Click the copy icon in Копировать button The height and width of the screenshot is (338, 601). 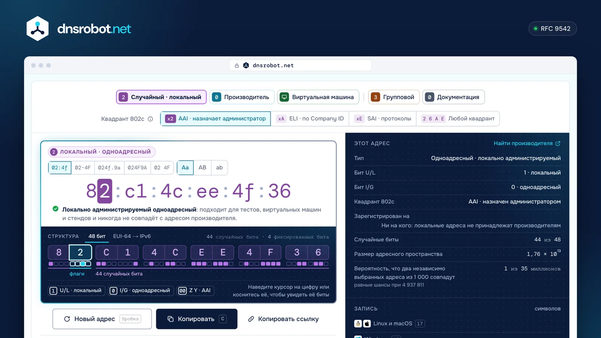171,319
